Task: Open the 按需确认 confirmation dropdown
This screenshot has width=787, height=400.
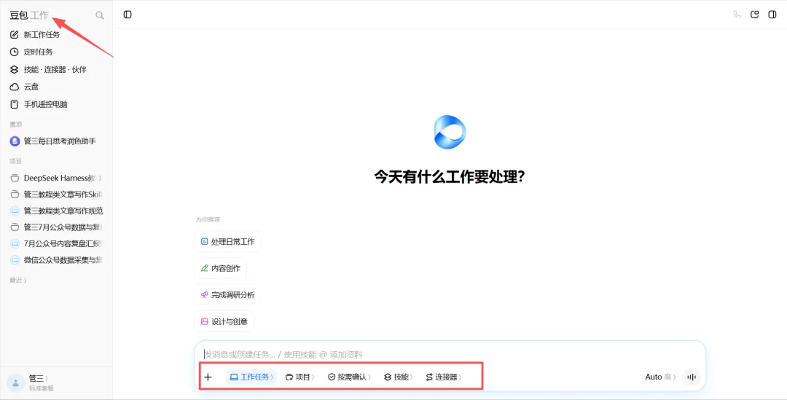Action: [349, 377]
